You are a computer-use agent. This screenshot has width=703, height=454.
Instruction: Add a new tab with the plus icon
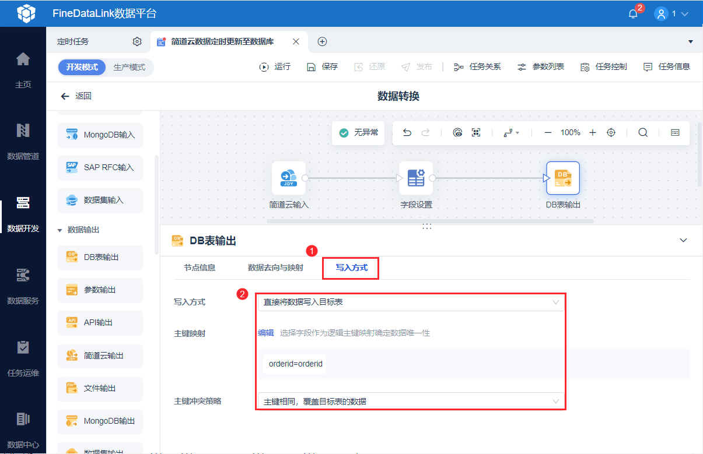(322, 41)
